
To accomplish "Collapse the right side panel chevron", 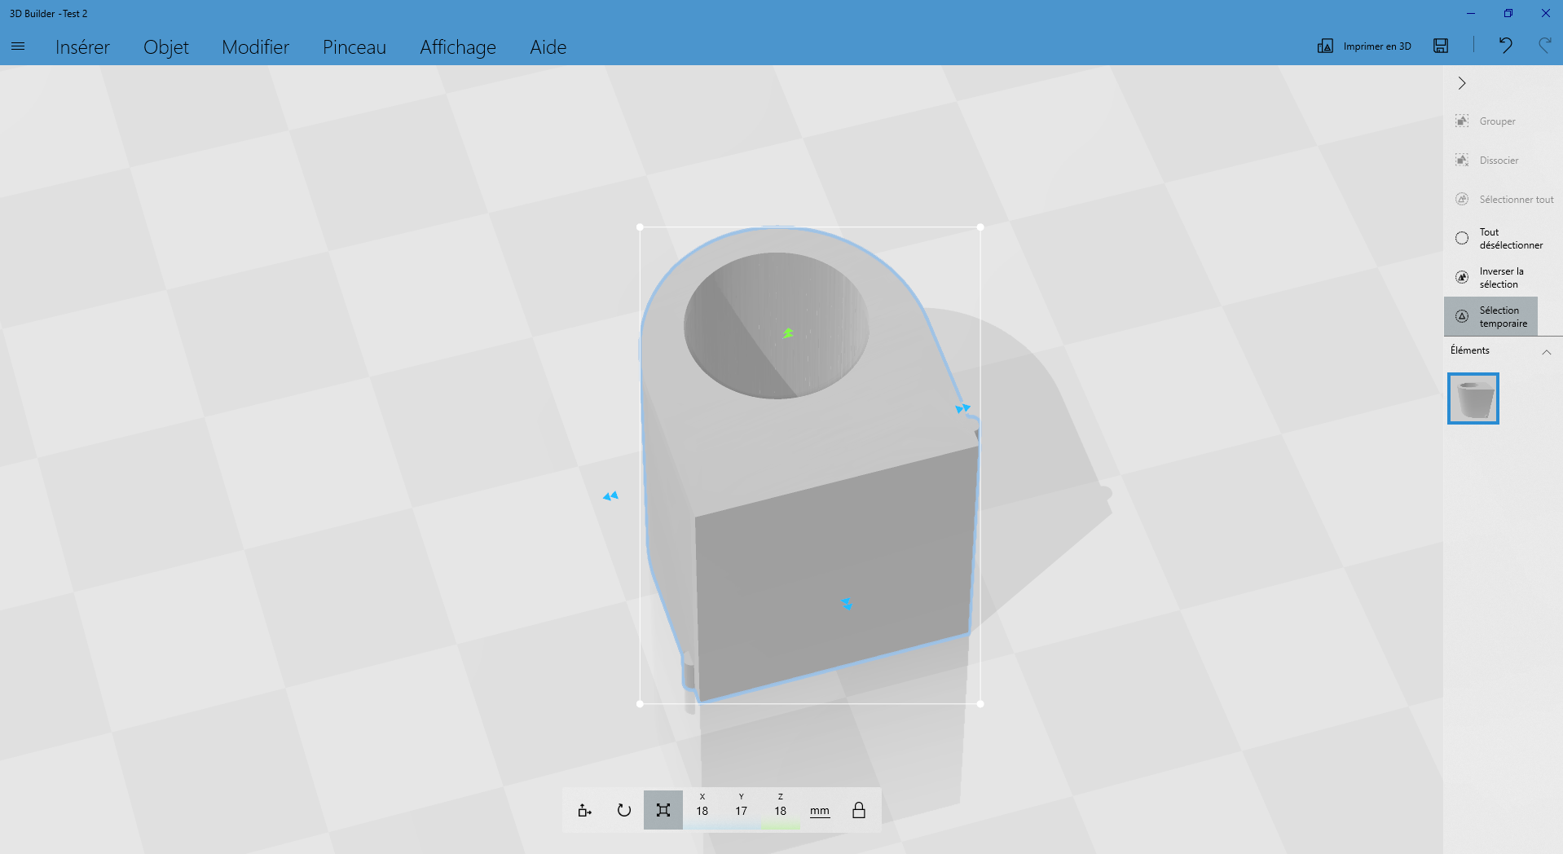I will [1462, 83].
